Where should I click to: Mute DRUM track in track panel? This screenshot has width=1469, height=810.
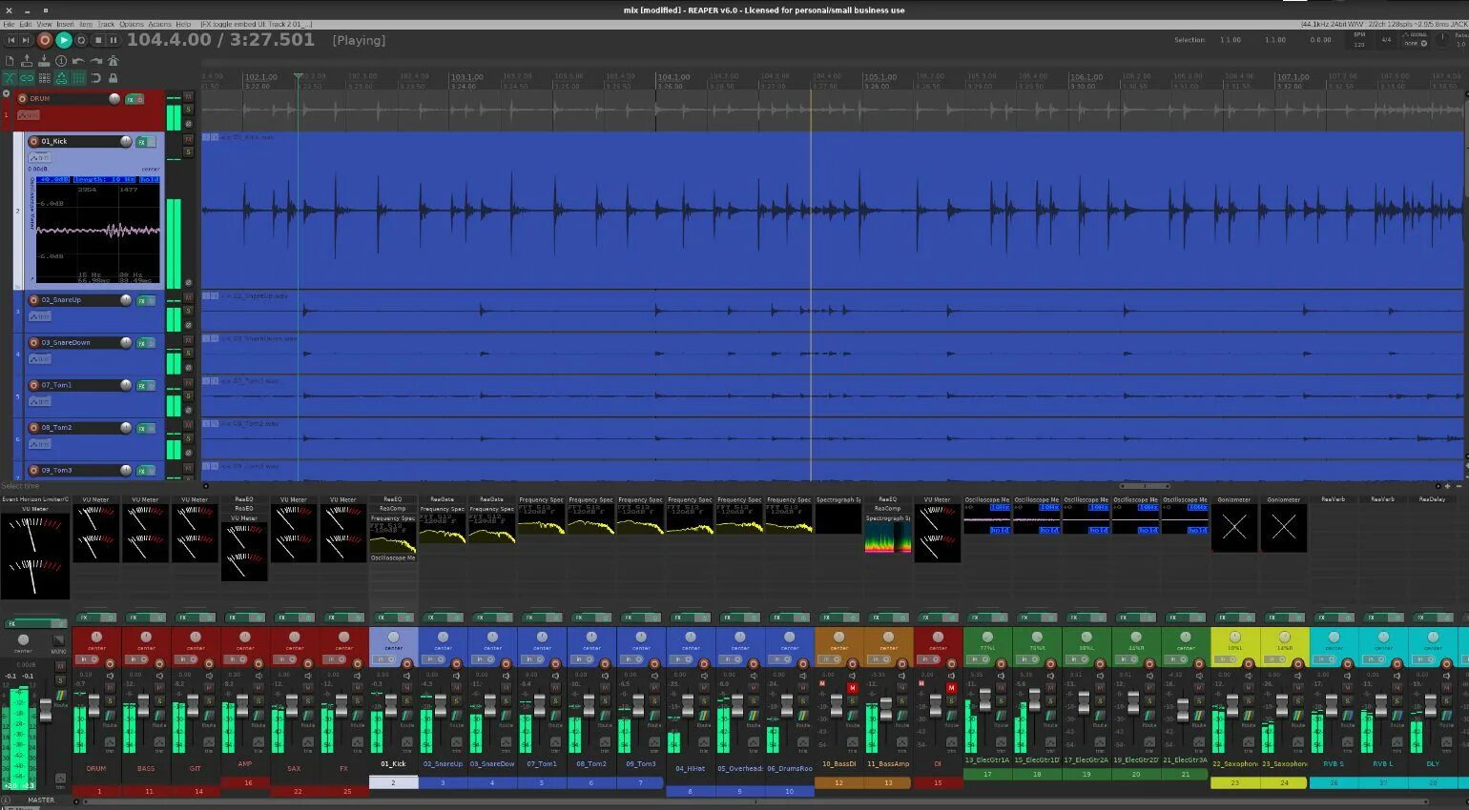pos(188,96)
